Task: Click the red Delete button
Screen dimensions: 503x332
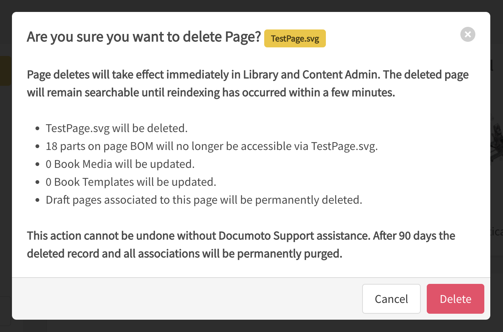Action: point(455,299)
